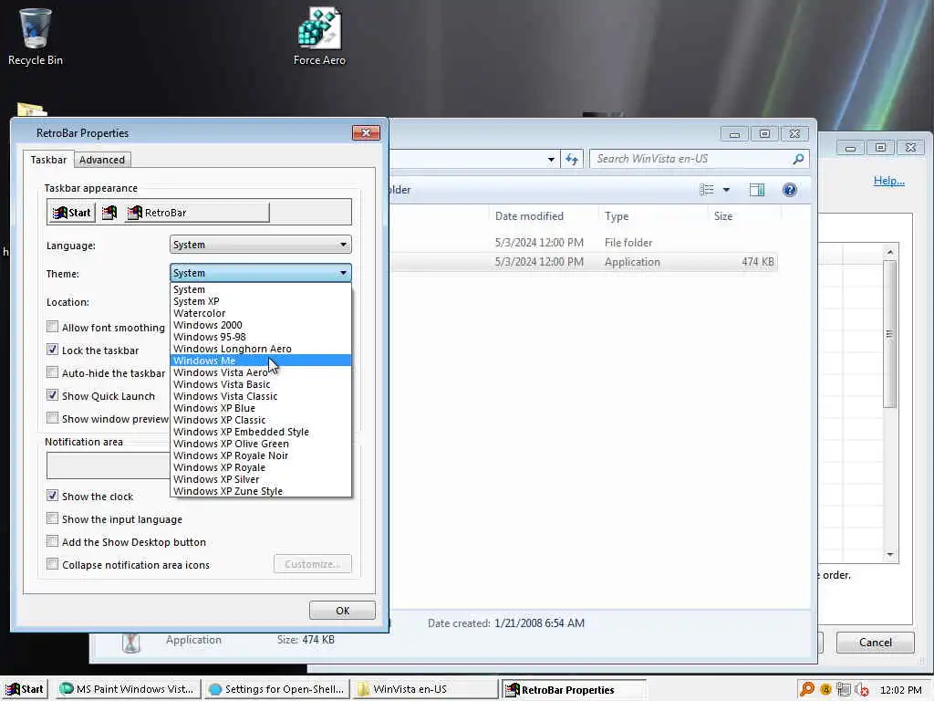The height and width of the screenshot is (701, 934).
Task: Select the System theme option
Action: pyautogui.click(x=261, y=289)
